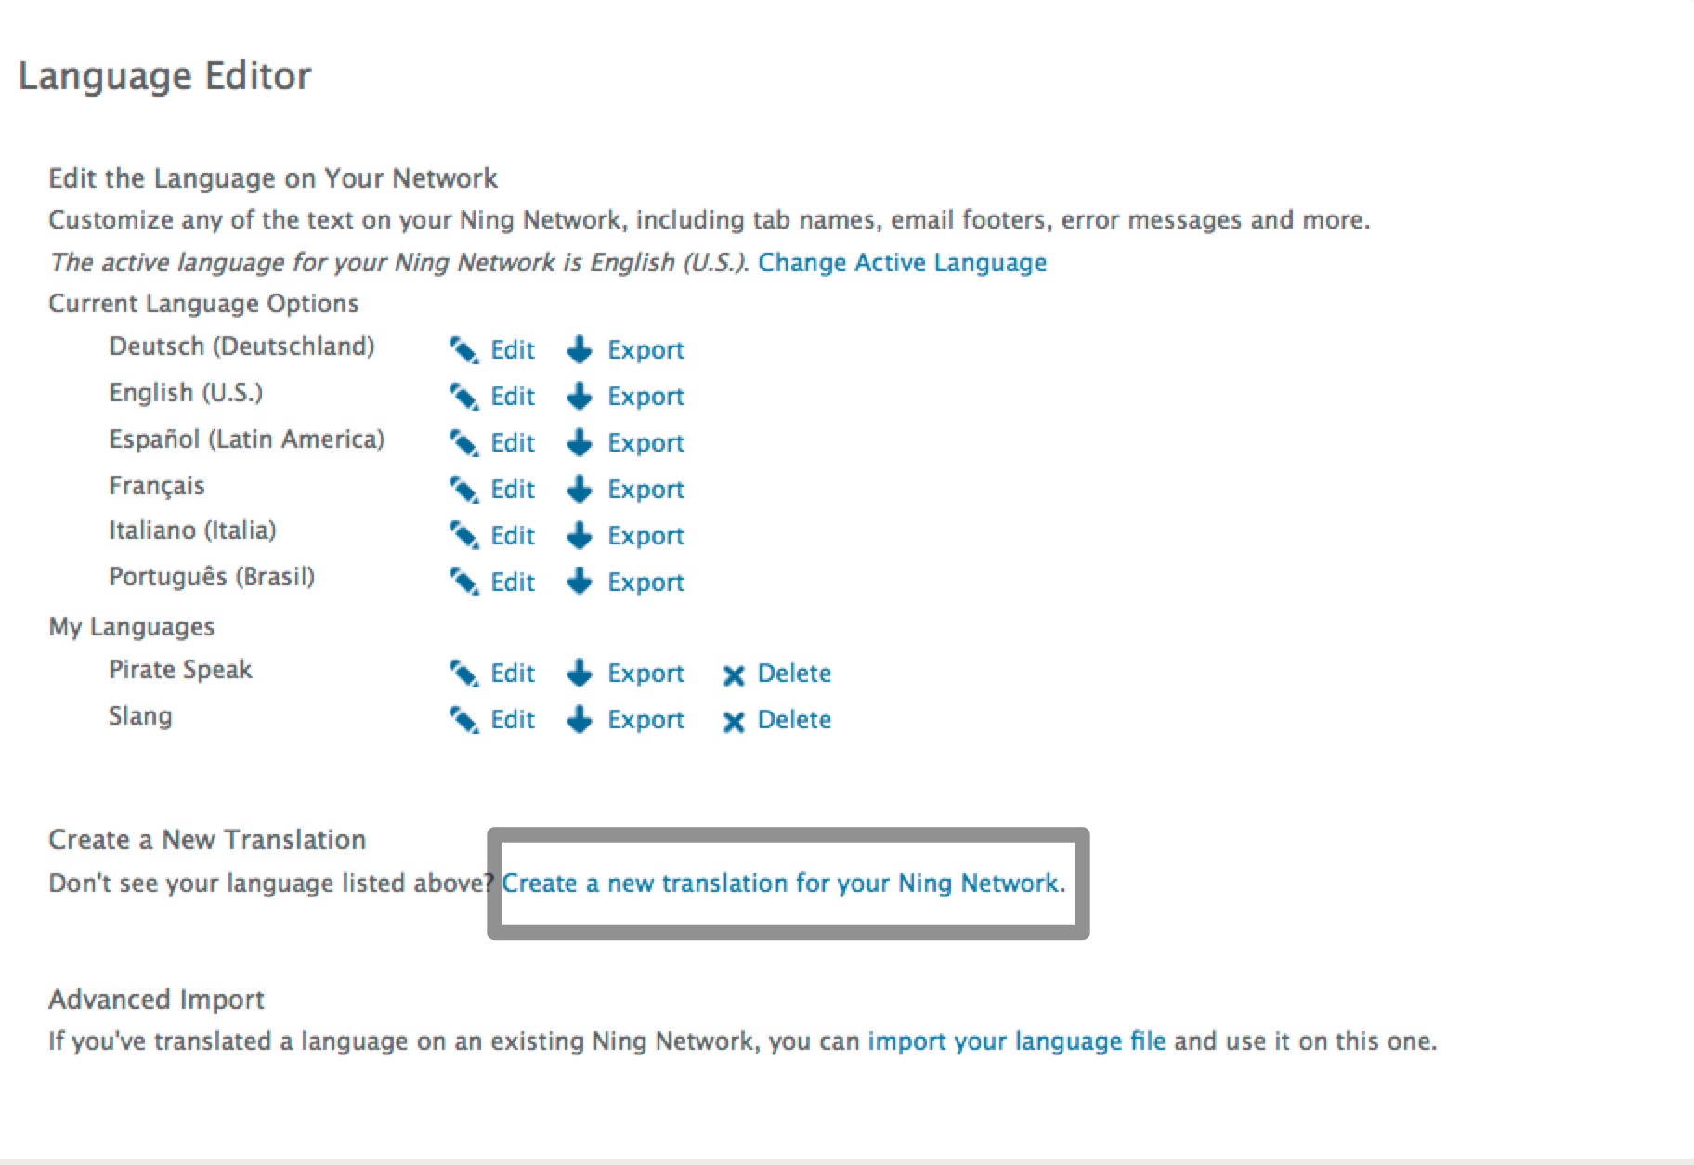The width and height of the screenshot is (1694, 1165).
Task: Click the X delete icon for Slang
Action: 734,722
